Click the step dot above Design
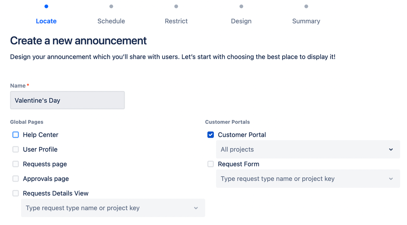Image resolution: width=407 pixels, height=225 pixels. point(241,6)
